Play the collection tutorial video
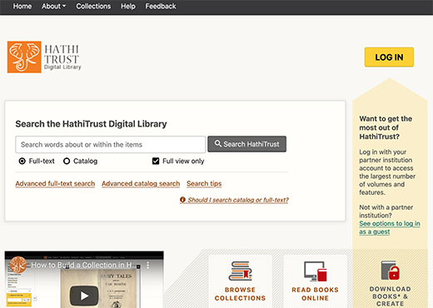The image size is (433, 308). [x=84, y=296]
